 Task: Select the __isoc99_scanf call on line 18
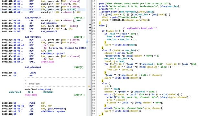tap(127, 12)
